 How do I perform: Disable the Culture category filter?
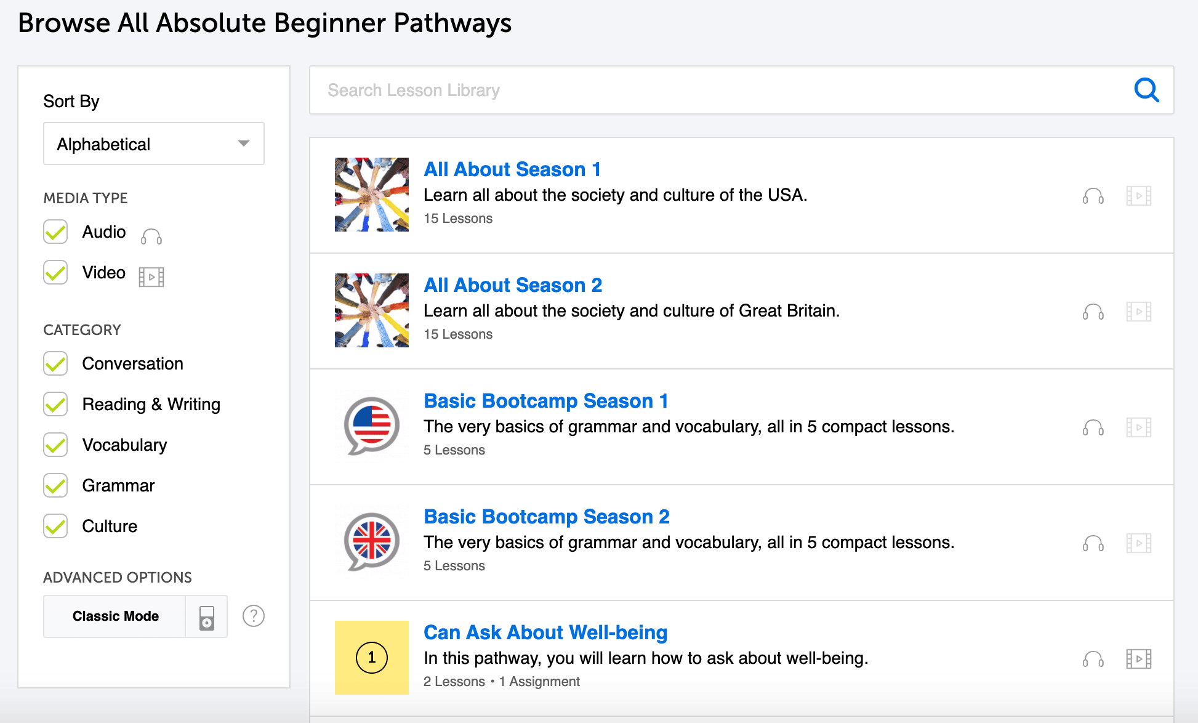(55, 527)
